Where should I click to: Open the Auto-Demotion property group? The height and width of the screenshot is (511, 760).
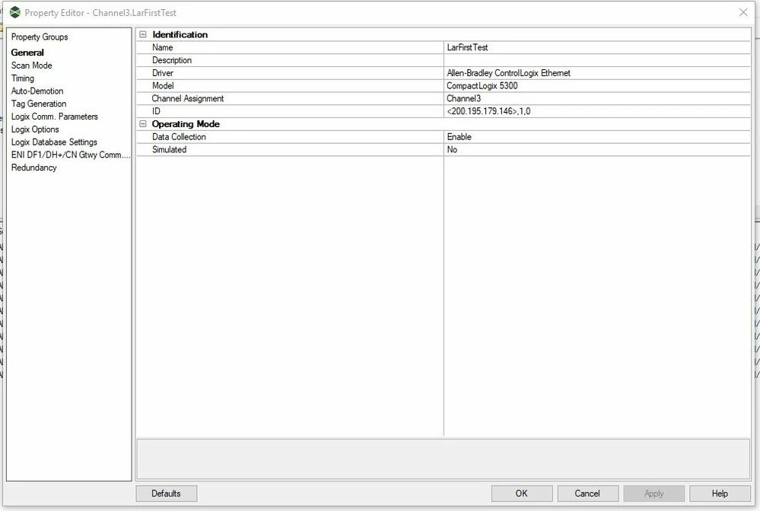pos(37,91)
